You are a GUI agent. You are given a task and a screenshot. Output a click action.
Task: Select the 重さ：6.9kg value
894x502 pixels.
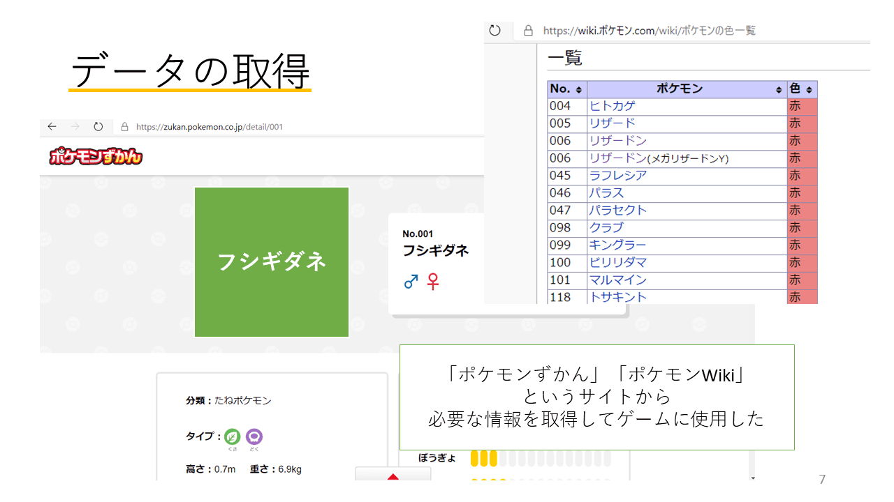tap(275, 469)
